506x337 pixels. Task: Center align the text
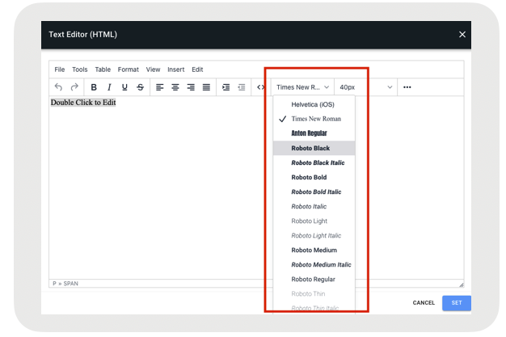(x=175, y=87)
